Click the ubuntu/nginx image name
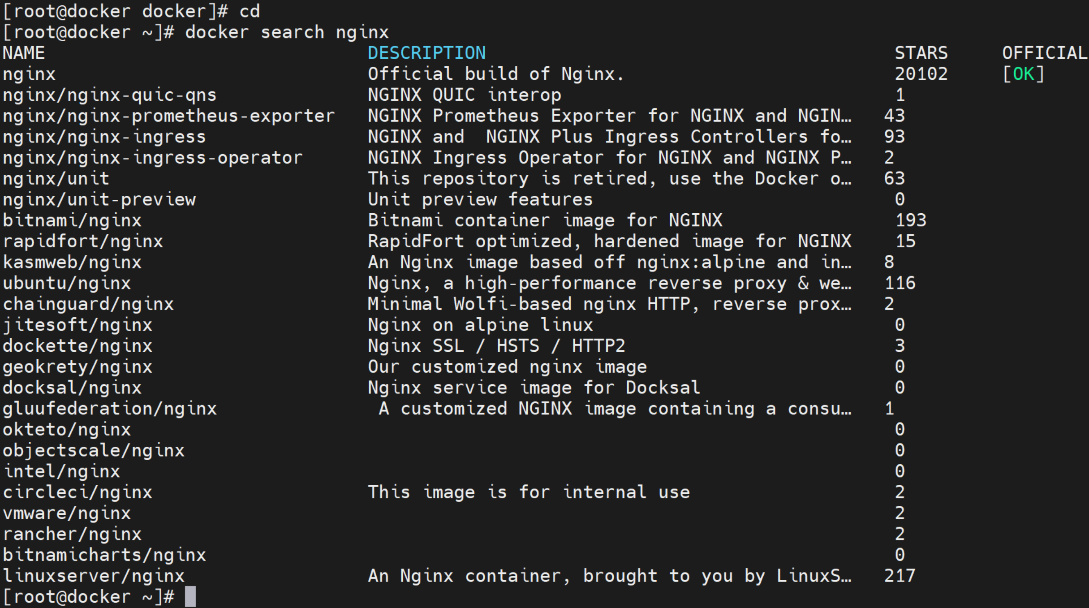 click(67, 283)
